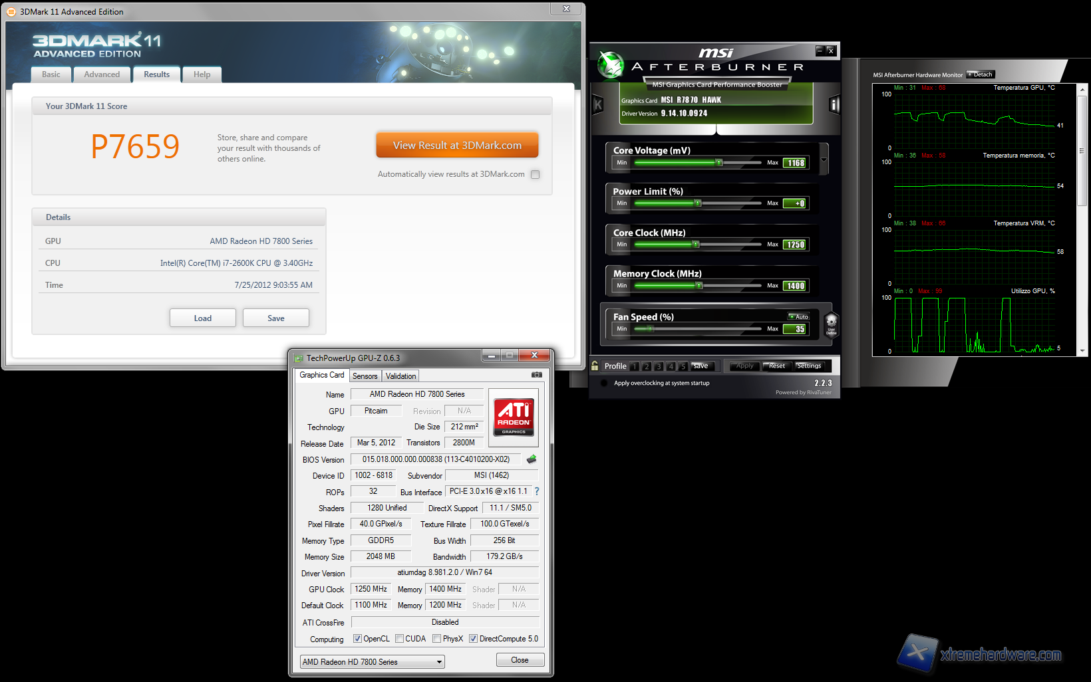This screenshot has height=682, width=1091.
Task: Click the ATI Radeon logo in GPU-Z
Action: tap(514, 417)
